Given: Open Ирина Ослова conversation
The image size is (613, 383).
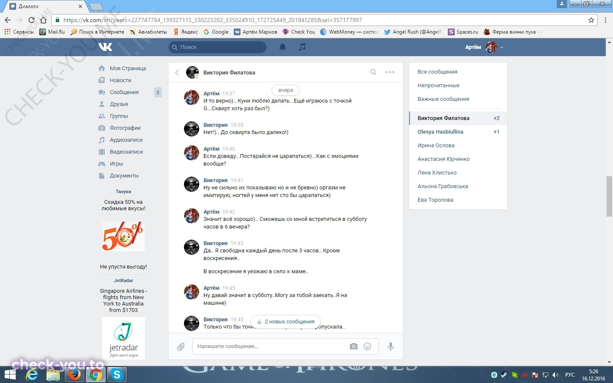Looking at the screenshot, I should (458, 146).
